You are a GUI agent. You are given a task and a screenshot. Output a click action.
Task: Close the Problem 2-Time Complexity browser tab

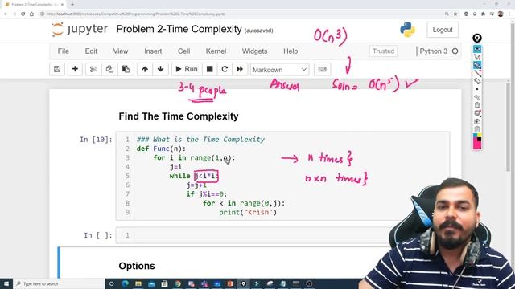pos(63,5)
